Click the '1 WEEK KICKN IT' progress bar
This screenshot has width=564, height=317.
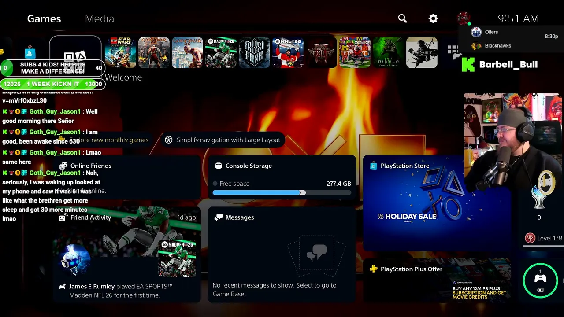pos(53,84)
